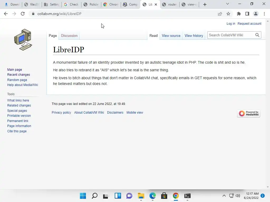Switch to the Chrome tab

click(x=111, y=4)
